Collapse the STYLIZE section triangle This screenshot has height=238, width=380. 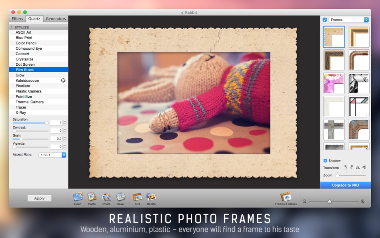11,27
